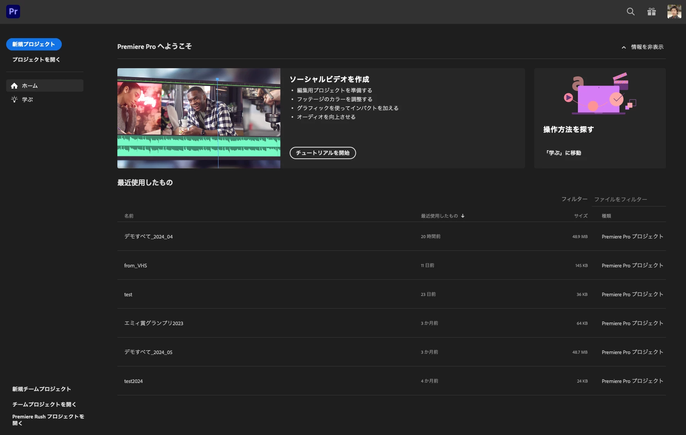Collapse welcome section with 情報を非表示 chevron
The image size is (686, 435).
point(623,47)
